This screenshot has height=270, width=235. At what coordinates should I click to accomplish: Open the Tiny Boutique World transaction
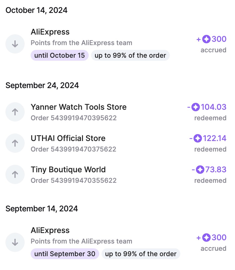pyautogui.click(x=68, y=170)
